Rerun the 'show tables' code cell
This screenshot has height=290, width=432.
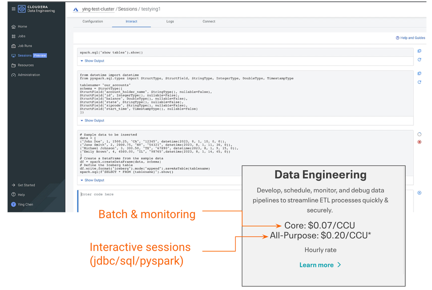419,60
